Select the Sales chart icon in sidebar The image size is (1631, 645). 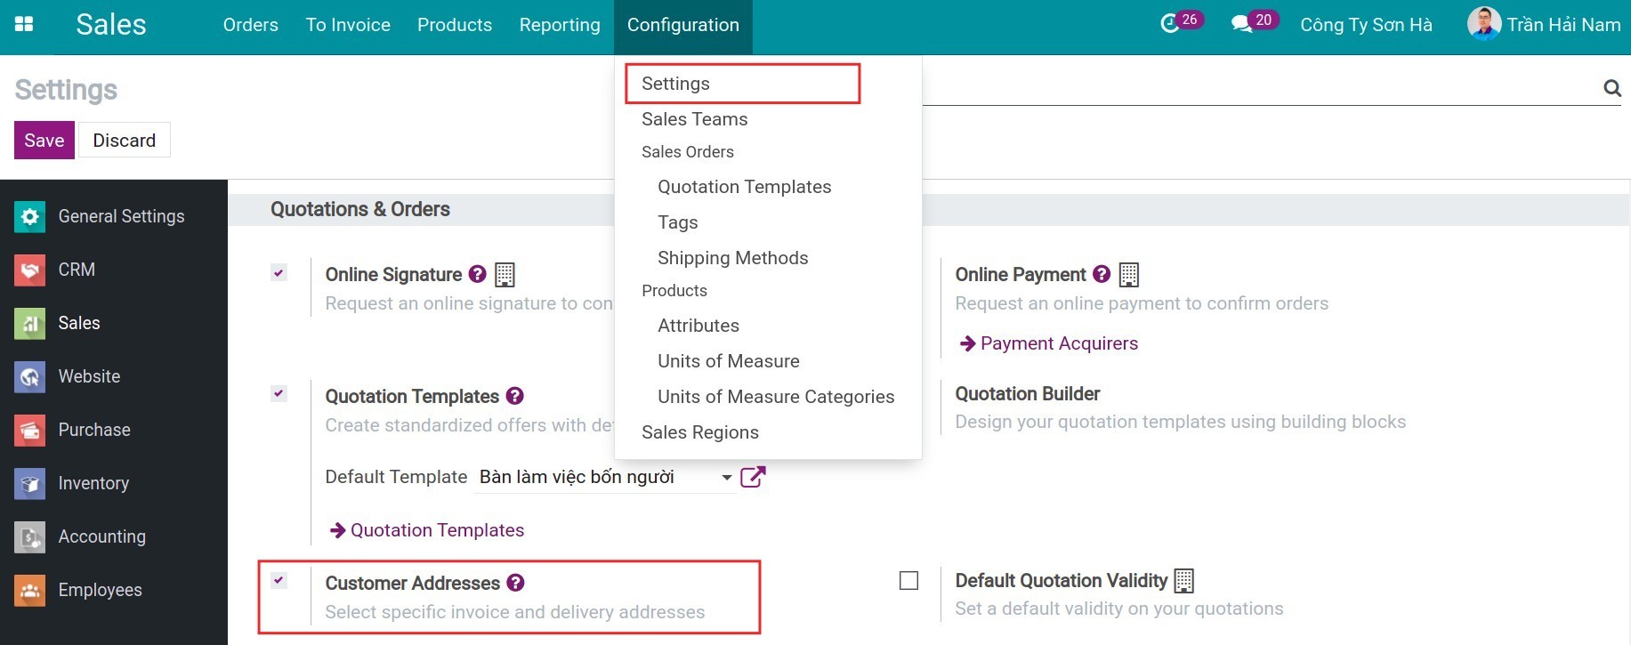coord(29,323)
